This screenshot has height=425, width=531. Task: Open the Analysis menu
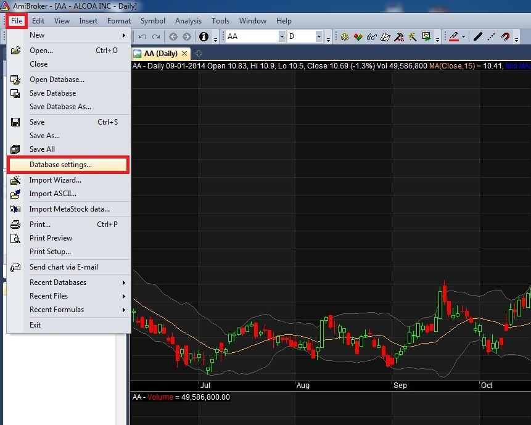188,21
